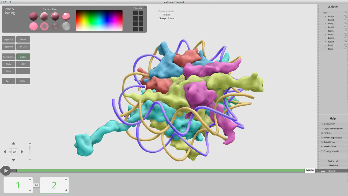Click the Publish button

click(x=23, y=81)
